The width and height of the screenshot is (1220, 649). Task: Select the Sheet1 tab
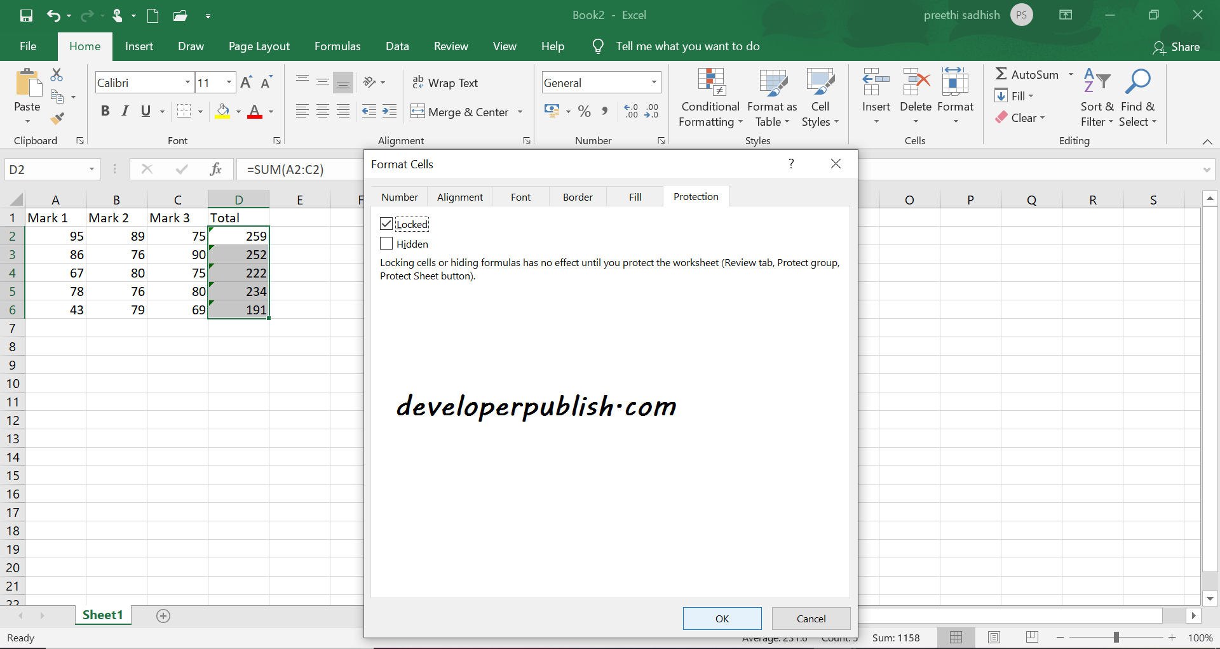[x=102, y=614]
